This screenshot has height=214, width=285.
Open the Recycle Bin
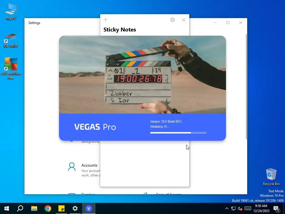click(x=271, y=177)
